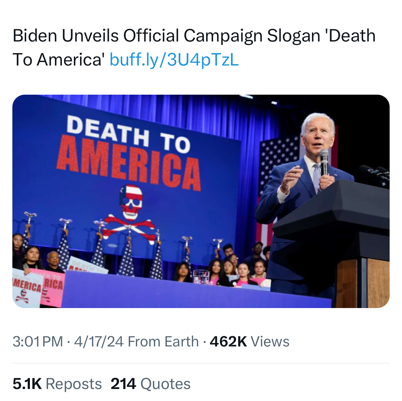Click the white "DEATH TO" banner text in photo

pos(128,133)
